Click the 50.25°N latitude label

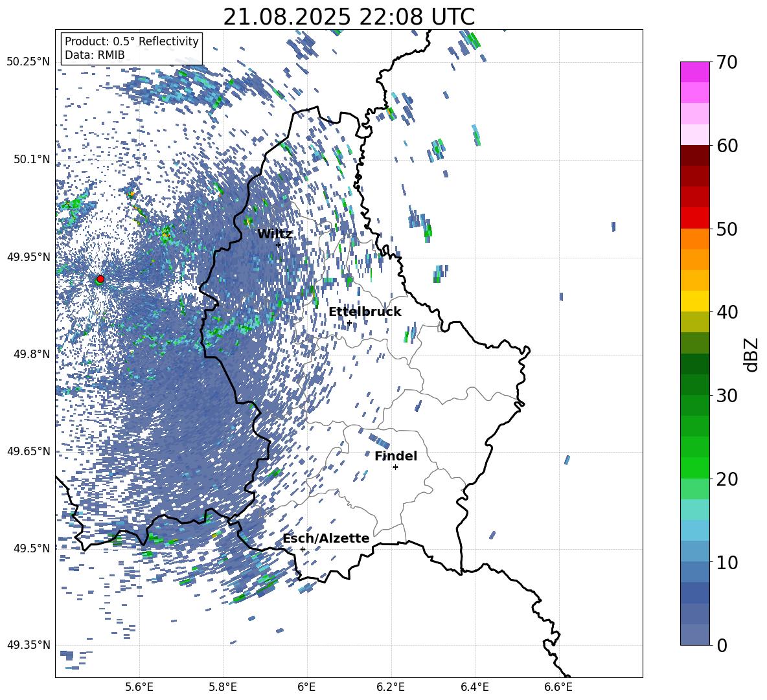coord(29,62)
